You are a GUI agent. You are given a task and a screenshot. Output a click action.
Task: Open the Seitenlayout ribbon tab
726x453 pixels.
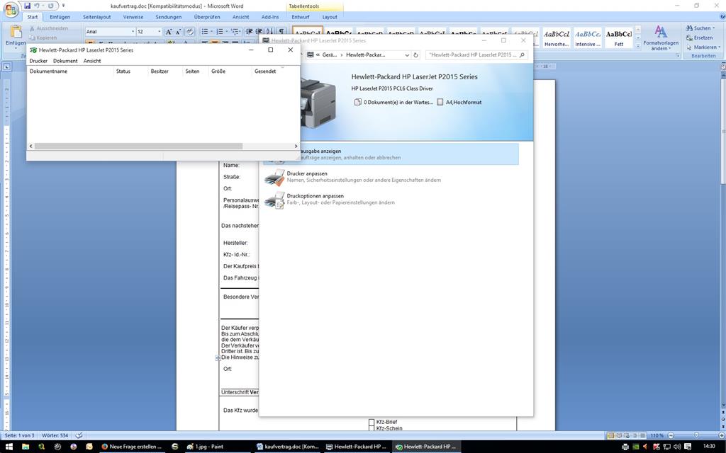[x=96, y=17]
